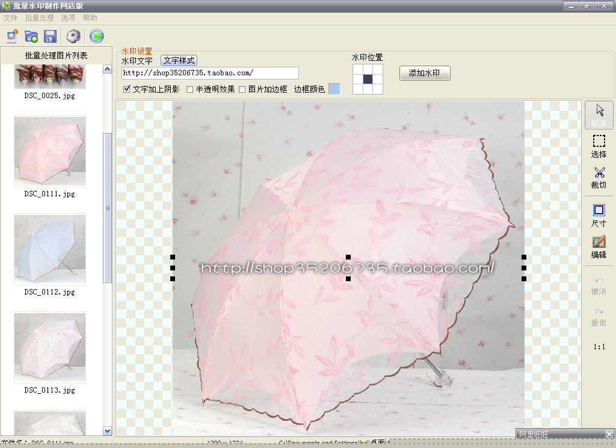Start batch processing with the green play icon
Image resolution: width=616 pixels, height=448 pixels.
click(97, 36)
